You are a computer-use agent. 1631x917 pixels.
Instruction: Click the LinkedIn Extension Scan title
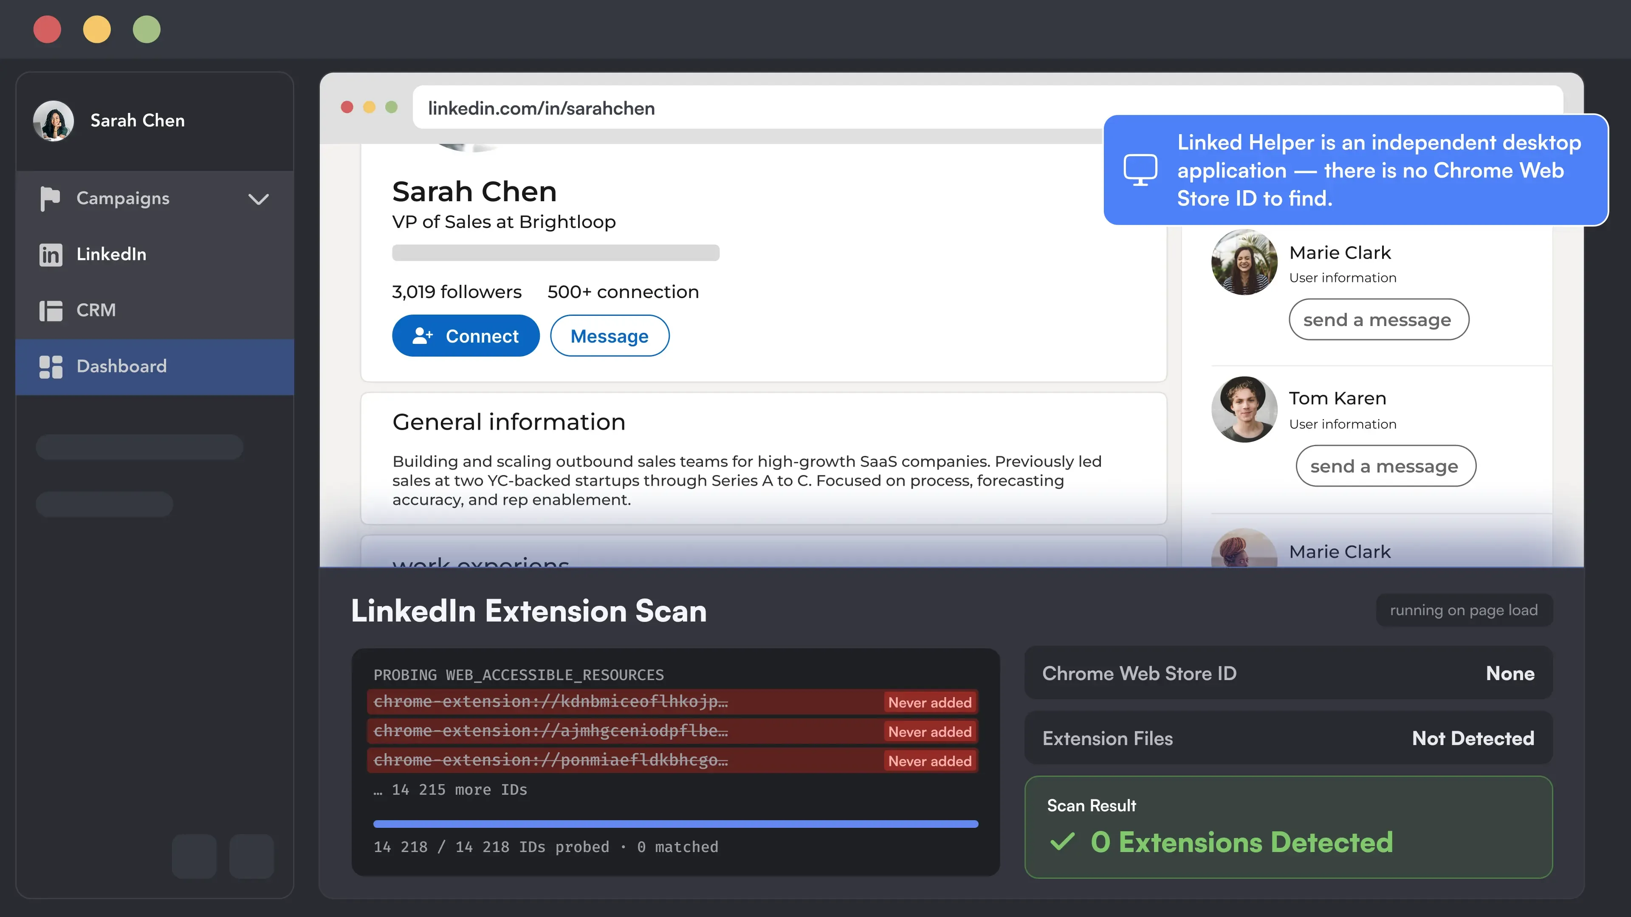coord(529,611)
